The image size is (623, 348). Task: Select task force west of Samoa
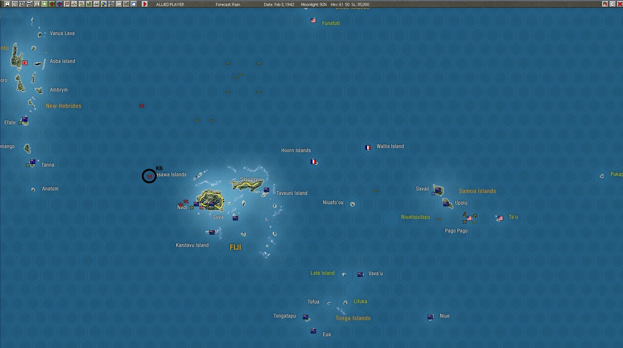[376, 191]
